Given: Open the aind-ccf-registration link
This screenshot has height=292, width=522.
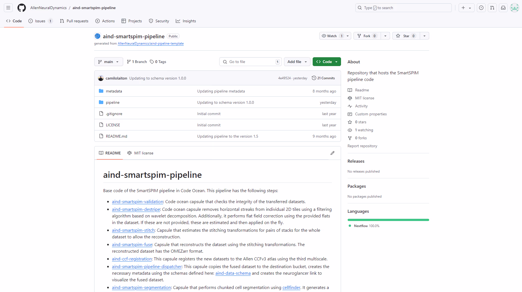Looking at the screenshot, I should pos(132,259).
